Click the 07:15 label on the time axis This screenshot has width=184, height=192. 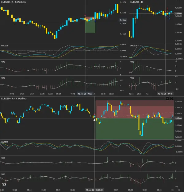[12, 94]
